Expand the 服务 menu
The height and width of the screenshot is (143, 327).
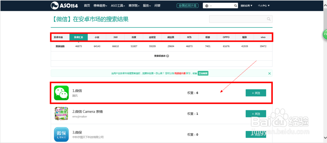tap(147, 6)
